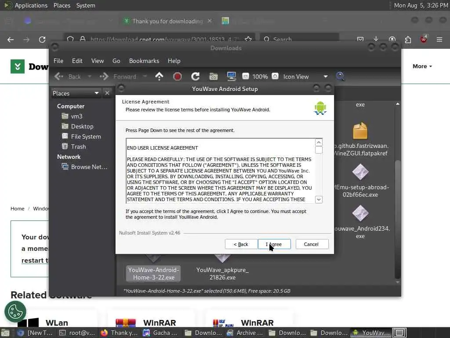Click browser back arrow
Viewport: 450px width, 338px height.
(11, 40)
